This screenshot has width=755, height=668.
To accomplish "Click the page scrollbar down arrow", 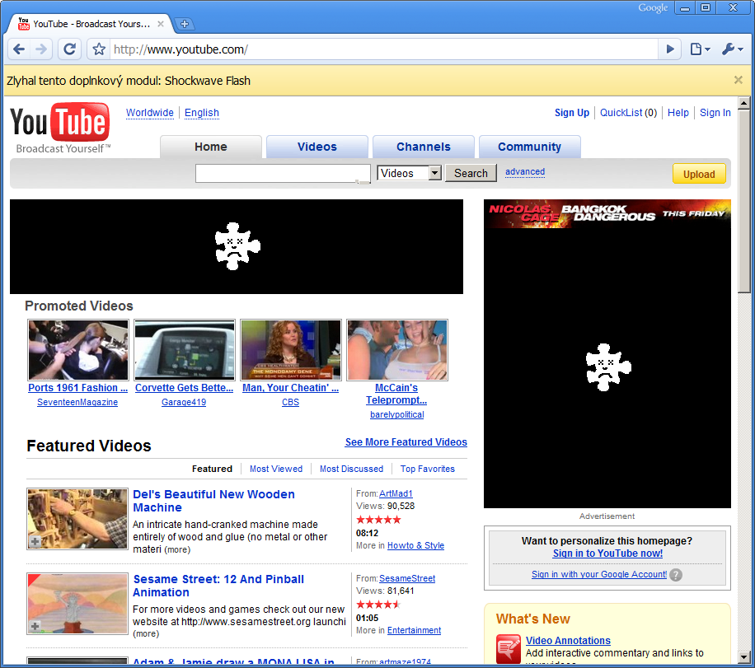I will (743, 656).
